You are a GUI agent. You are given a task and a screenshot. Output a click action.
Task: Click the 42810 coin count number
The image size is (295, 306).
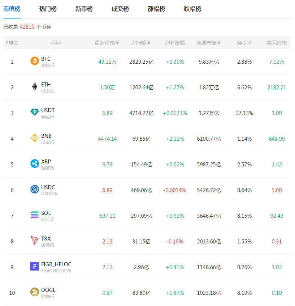pos(27,27)
